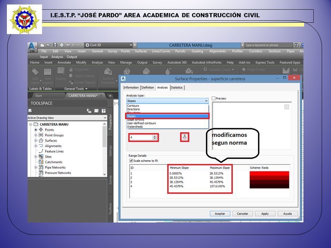Screen dimensions: 331x248
Task: Click the ranges number spinner arrows
Action: click(x=155, y=137)
